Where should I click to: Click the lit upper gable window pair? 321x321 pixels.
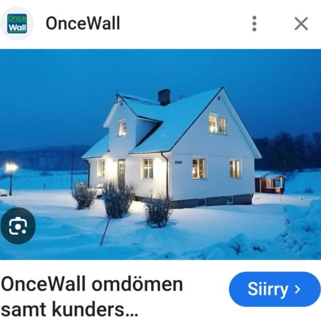coord(218,124)
